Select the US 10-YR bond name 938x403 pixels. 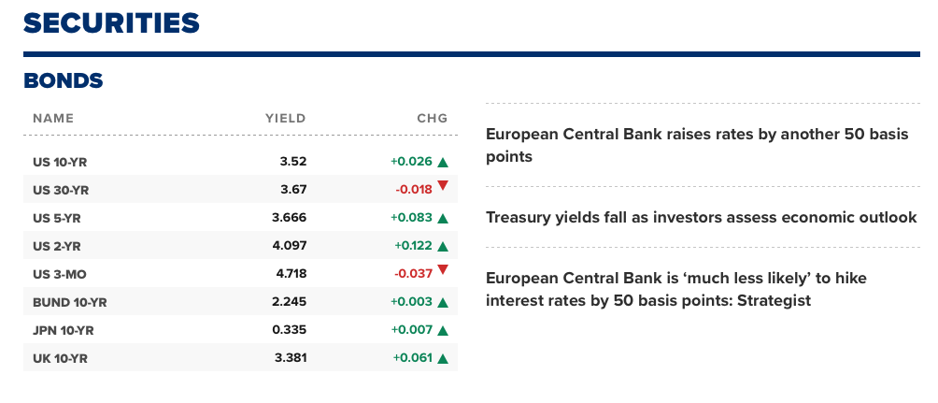60,162
